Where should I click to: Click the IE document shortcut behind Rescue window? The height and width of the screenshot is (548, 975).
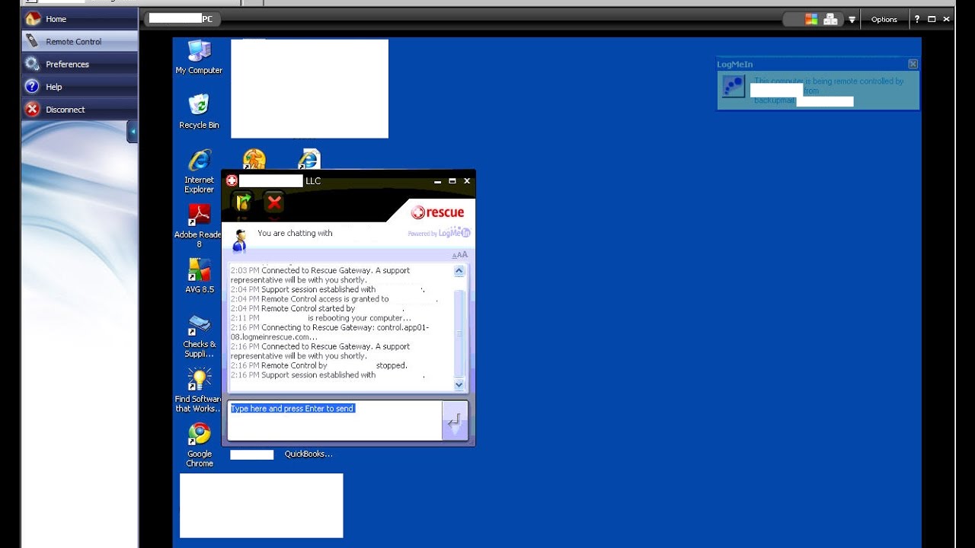coord(309,158)
